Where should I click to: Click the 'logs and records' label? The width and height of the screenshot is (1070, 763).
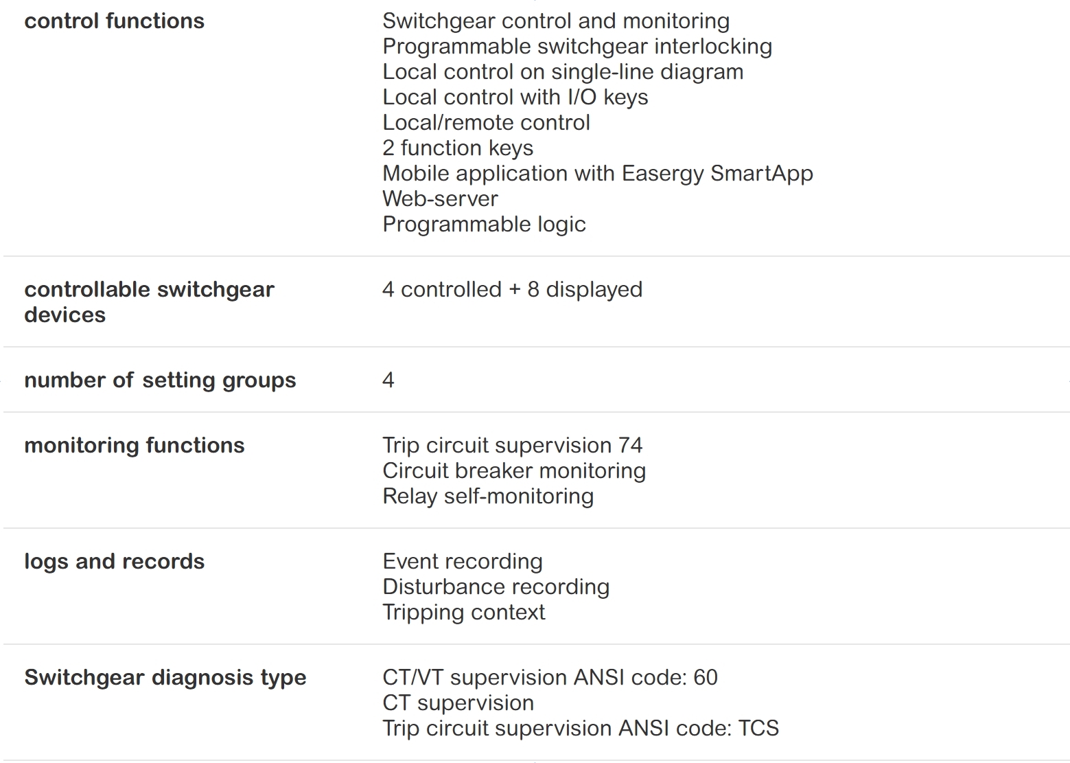coord(114,562)
